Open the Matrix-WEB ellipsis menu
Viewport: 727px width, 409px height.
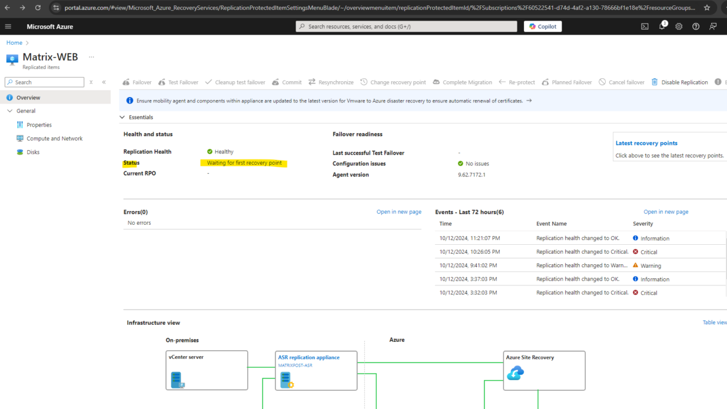tap(91, 56)
